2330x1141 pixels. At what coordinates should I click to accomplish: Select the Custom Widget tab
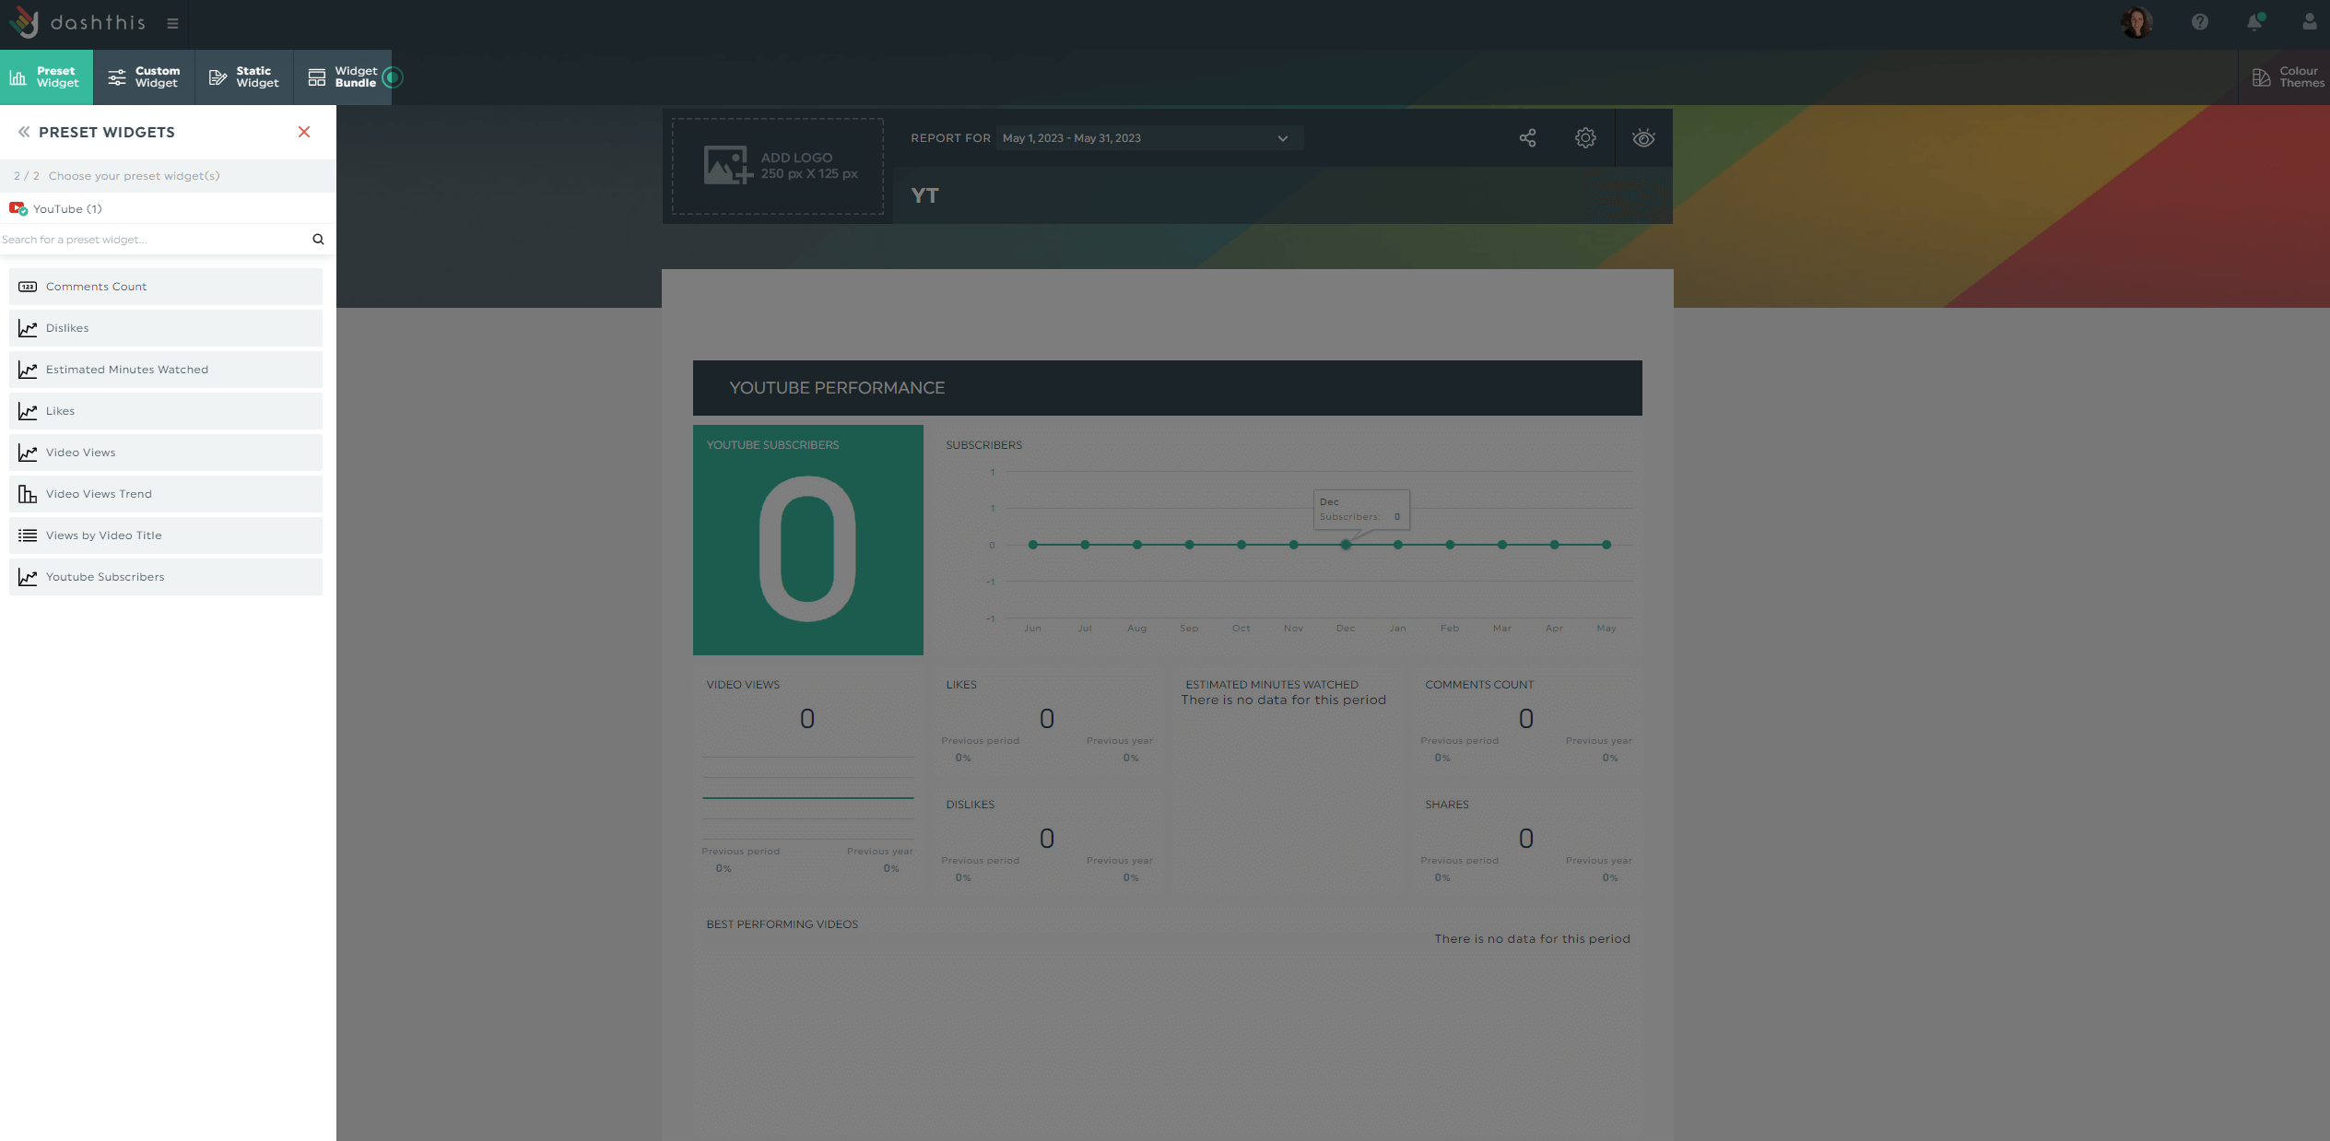[144, 77]
